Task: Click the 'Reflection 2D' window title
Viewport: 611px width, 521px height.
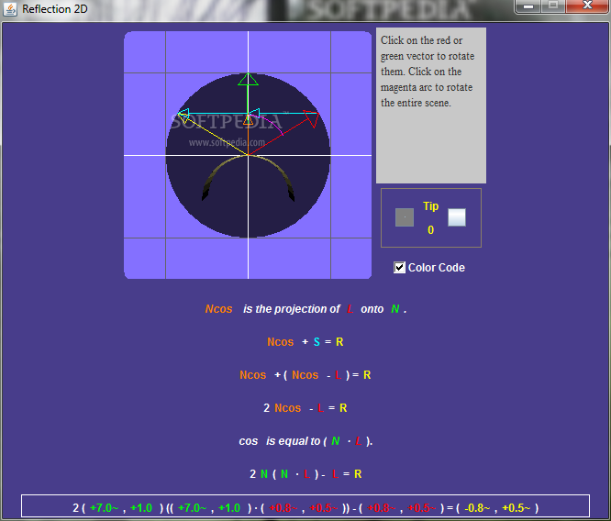Action: point(55,9)
